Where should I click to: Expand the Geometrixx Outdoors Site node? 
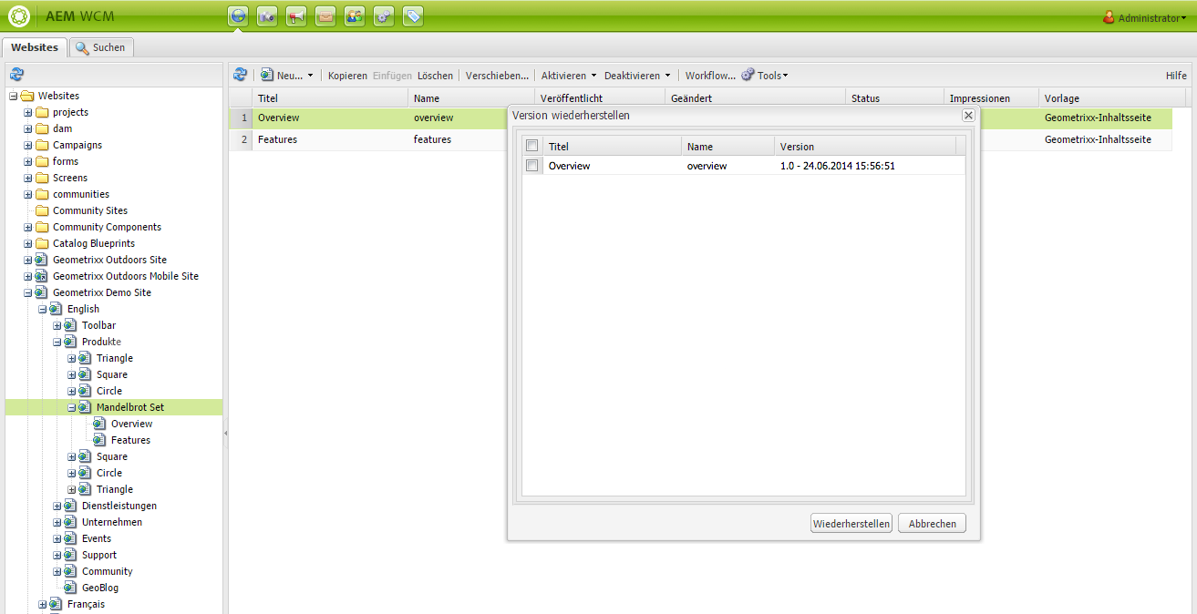pos(28,260)
